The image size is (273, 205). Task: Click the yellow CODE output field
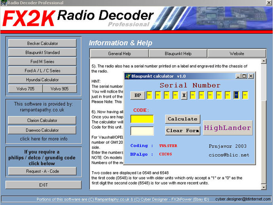point(142,119)
